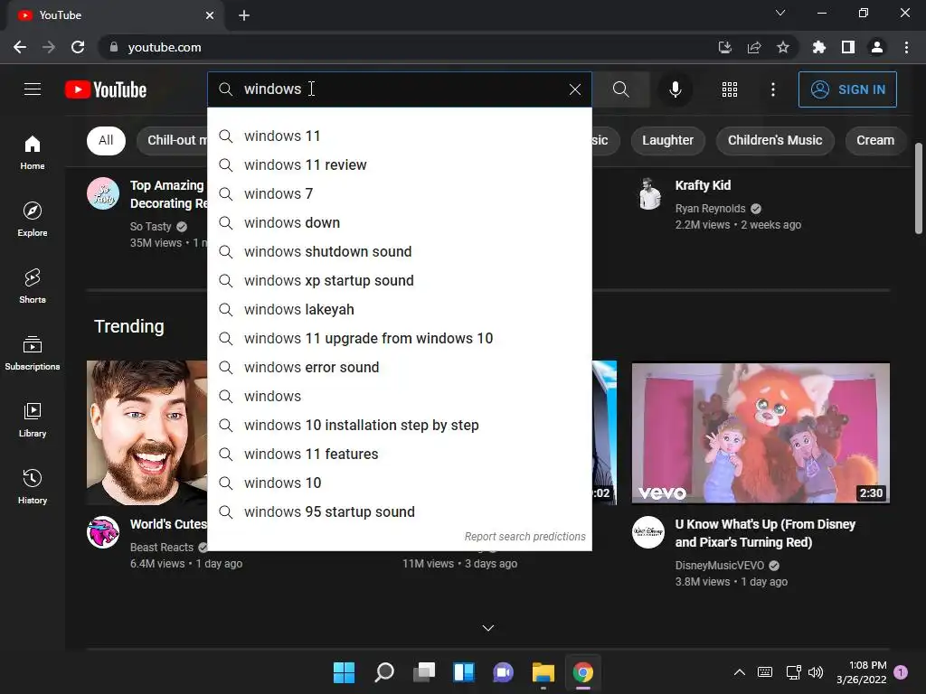Open Shorts in the sidebar

(x=33, y=286)
